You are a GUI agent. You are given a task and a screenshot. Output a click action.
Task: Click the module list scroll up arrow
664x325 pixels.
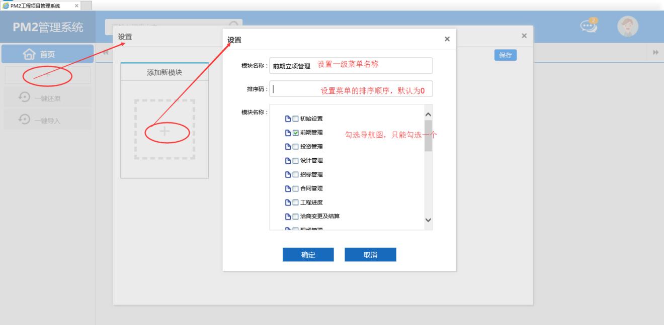point(428,114)
